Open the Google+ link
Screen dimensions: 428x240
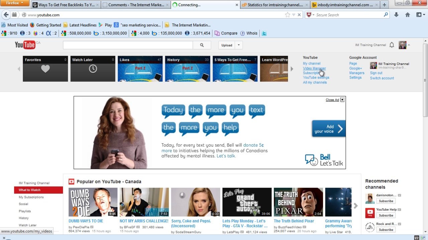pos(355,68)
